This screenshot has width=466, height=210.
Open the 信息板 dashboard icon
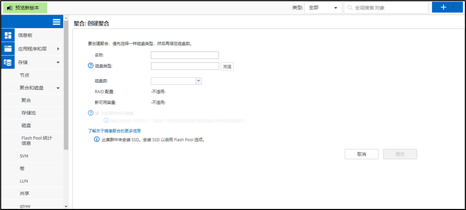coord(8,35)
